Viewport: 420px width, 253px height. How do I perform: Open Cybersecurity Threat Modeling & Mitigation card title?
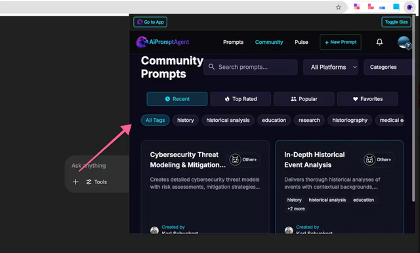[x=188, y=160]
